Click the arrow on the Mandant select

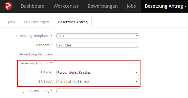[x=137, y=45]
